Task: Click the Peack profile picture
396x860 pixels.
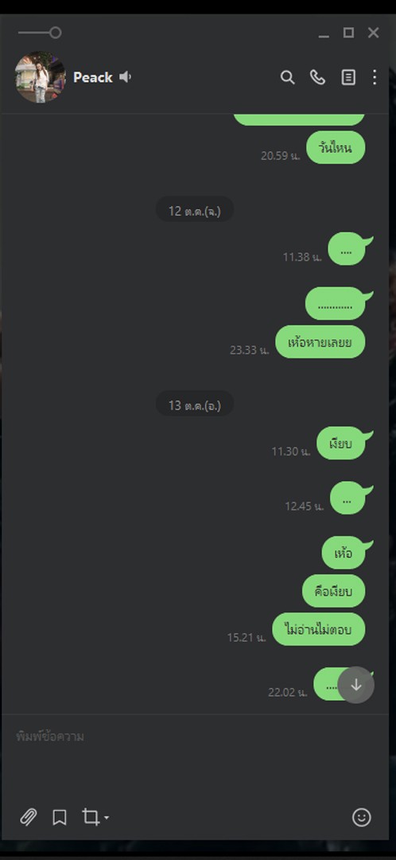Action: tap(40, 77)
